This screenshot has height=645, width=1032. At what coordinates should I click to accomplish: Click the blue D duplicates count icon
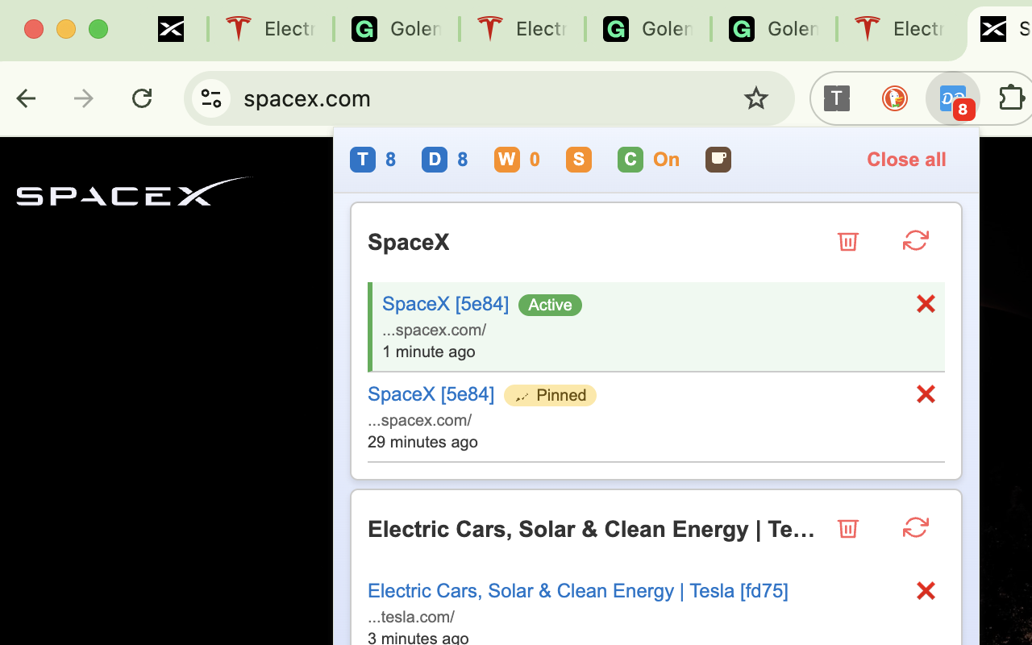tap(435, 160)
